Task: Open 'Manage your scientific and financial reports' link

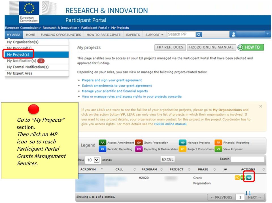Action: coord(115,91)
